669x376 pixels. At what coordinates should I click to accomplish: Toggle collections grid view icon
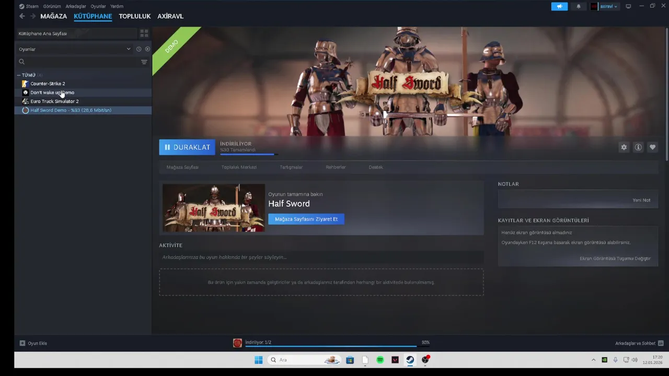coord(144,33)
